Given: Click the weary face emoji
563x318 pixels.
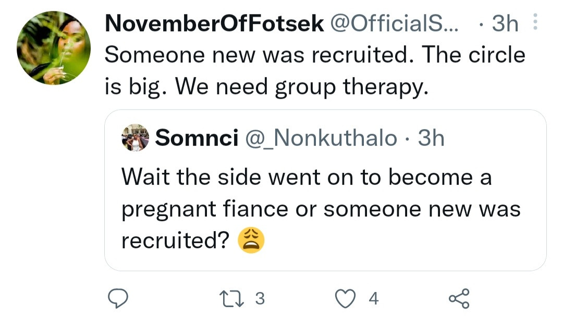Looking at the screenshot, I should (251, 241).
